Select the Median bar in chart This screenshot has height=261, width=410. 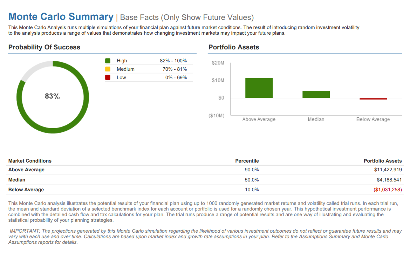316,94
